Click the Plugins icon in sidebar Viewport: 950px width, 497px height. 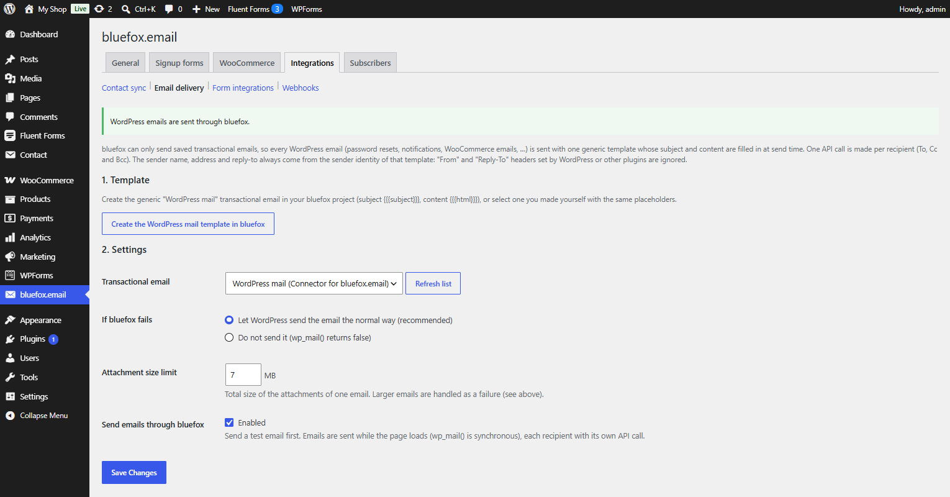coord(10,339)
